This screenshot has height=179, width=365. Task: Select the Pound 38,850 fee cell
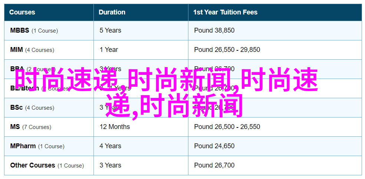[x=214, y=30]
